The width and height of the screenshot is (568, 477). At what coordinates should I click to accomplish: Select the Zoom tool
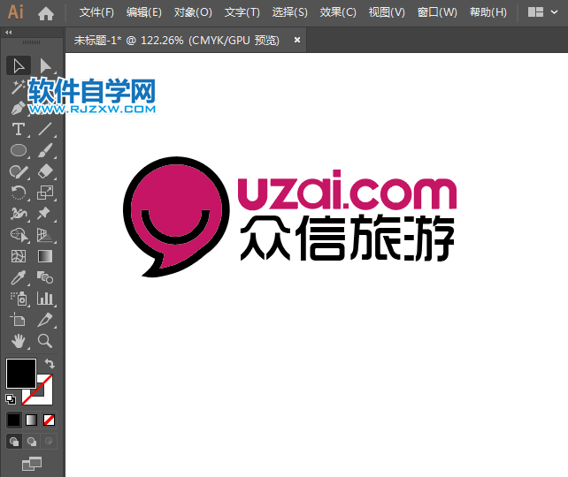tap(45, 341)
